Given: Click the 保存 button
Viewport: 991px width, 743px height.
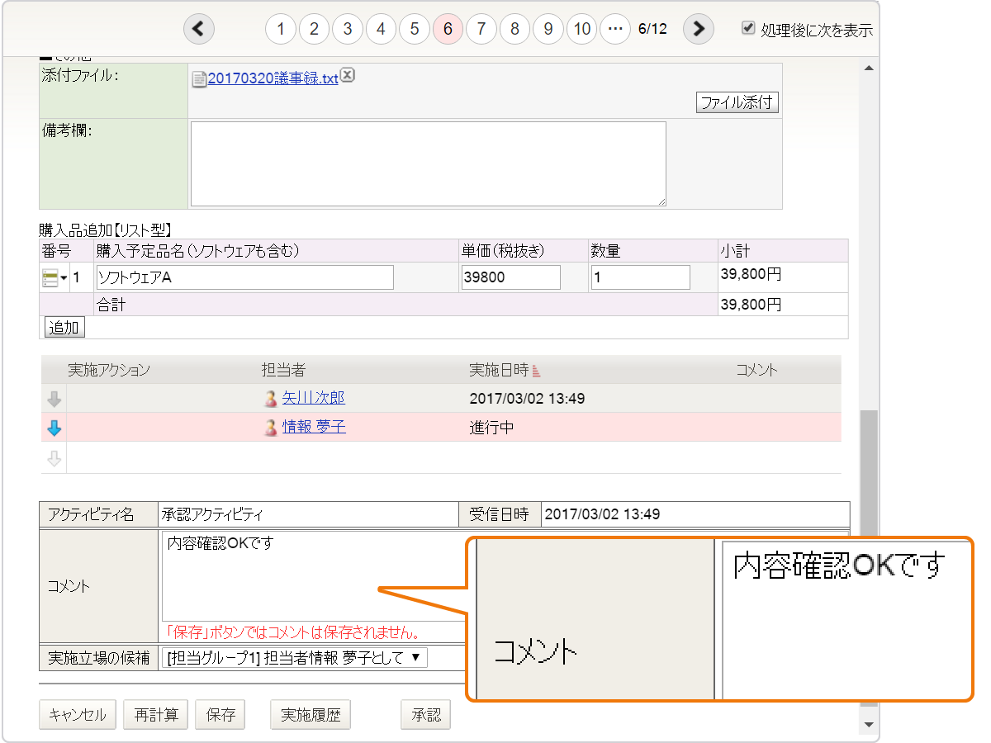Looking at the screenshot, I should [x=220, y=715].
